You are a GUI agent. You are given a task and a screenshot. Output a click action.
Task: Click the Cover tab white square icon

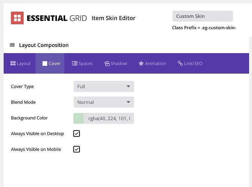tap(45, 64)
